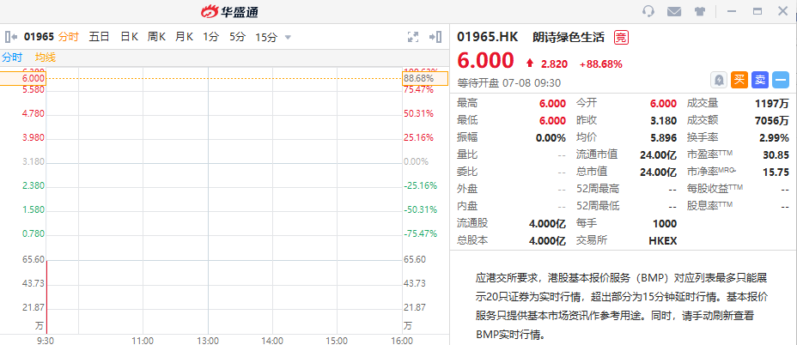Minimize the 华盛通 window
The width and height of the screenshot is (797, 345).
pos(732,11)
